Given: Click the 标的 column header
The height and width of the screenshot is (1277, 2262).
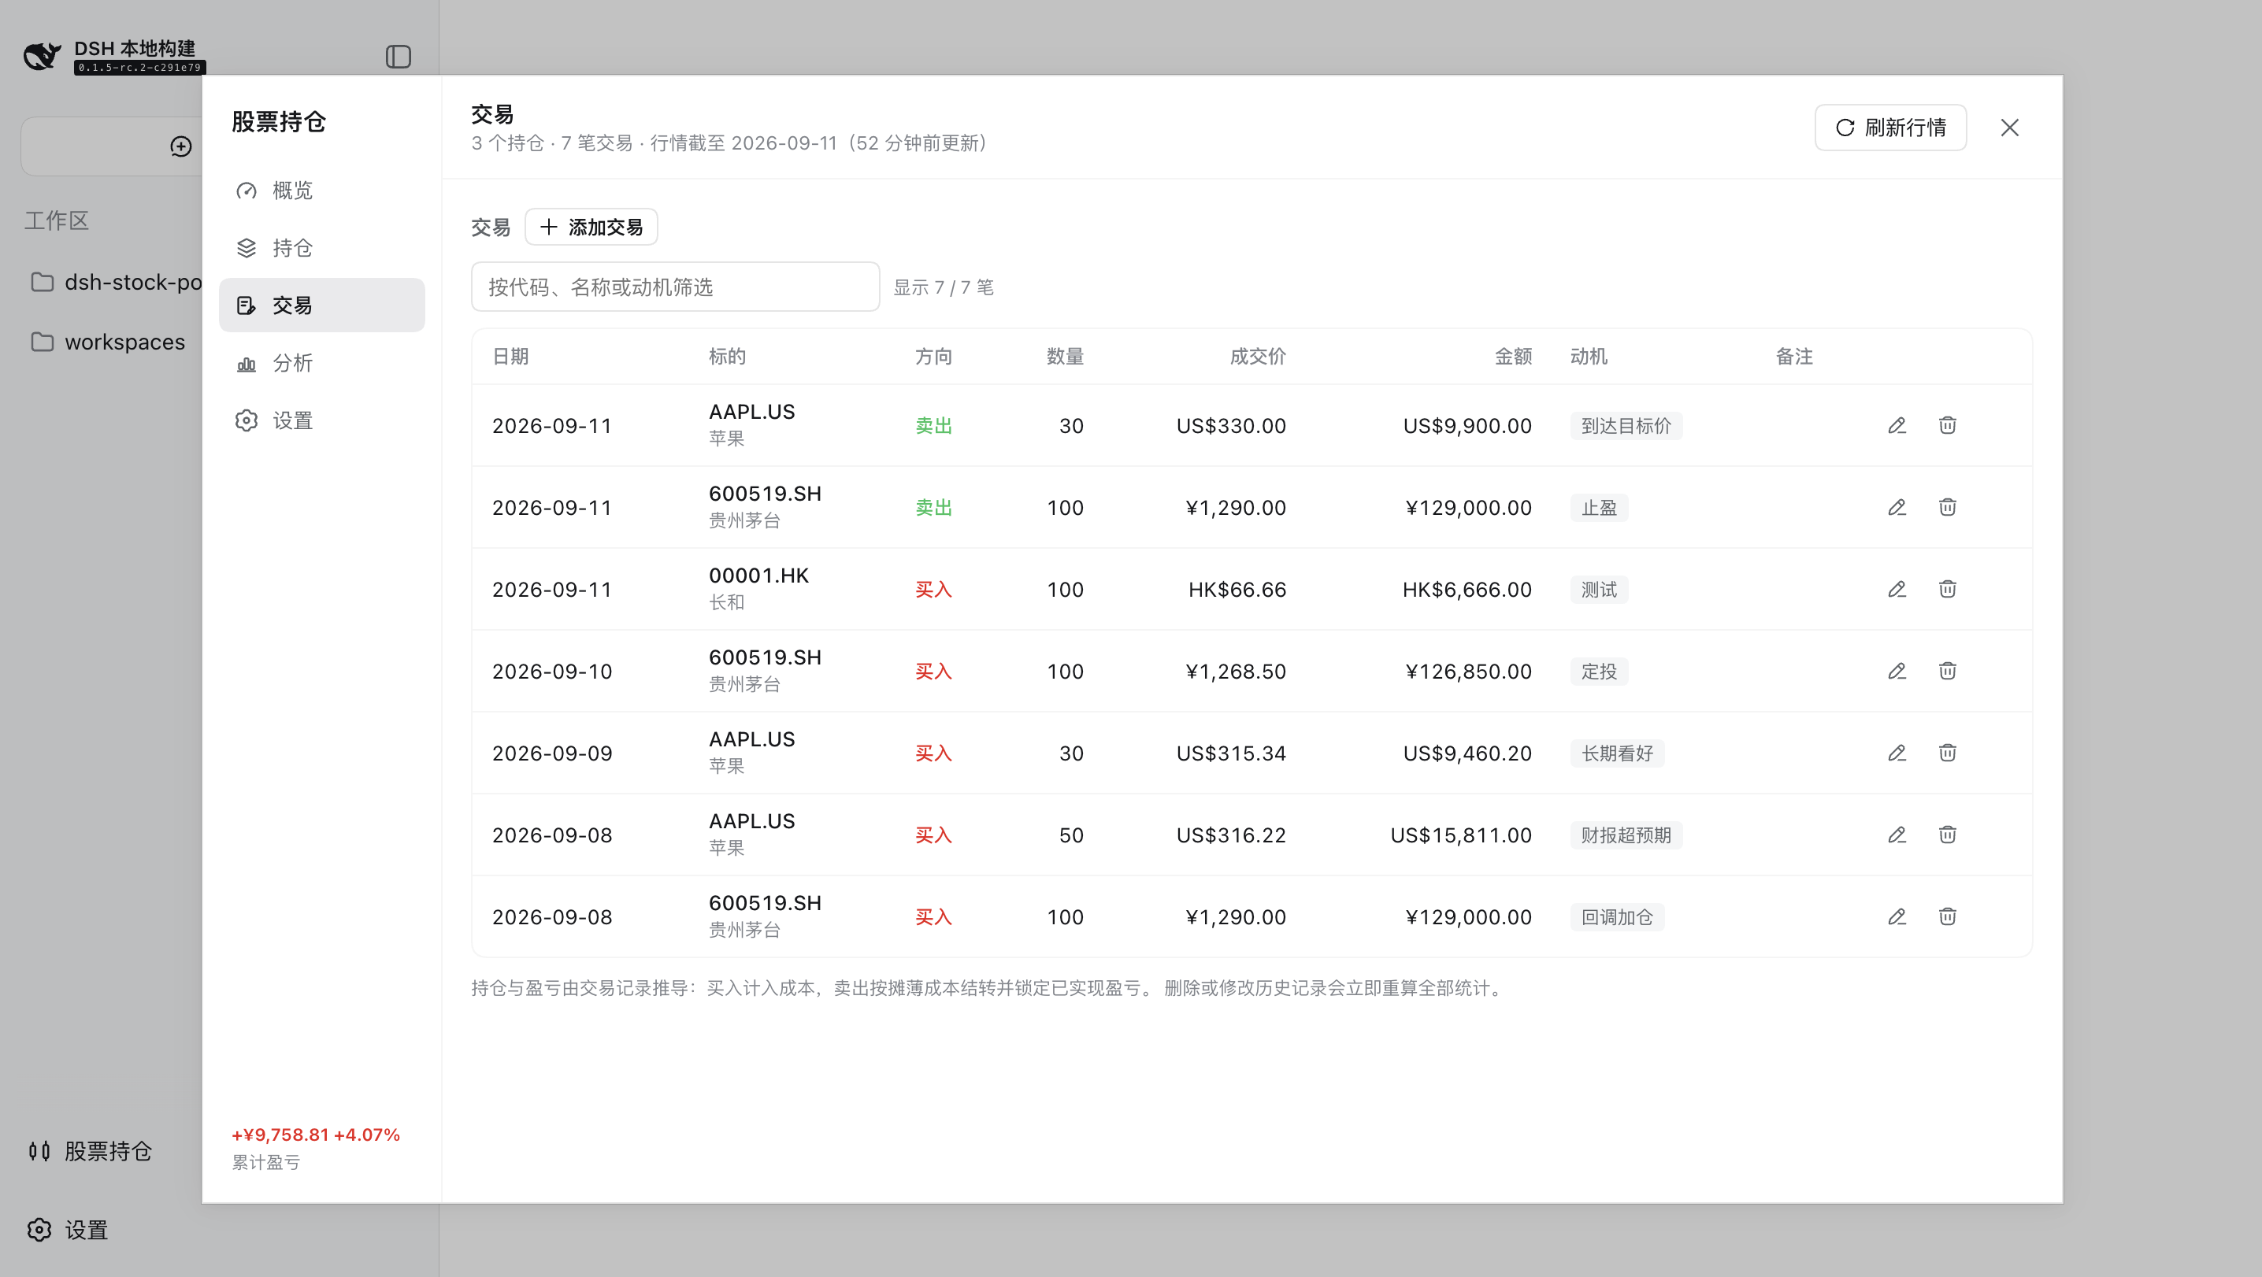Looking at the screenshot, I should (727, 357).
